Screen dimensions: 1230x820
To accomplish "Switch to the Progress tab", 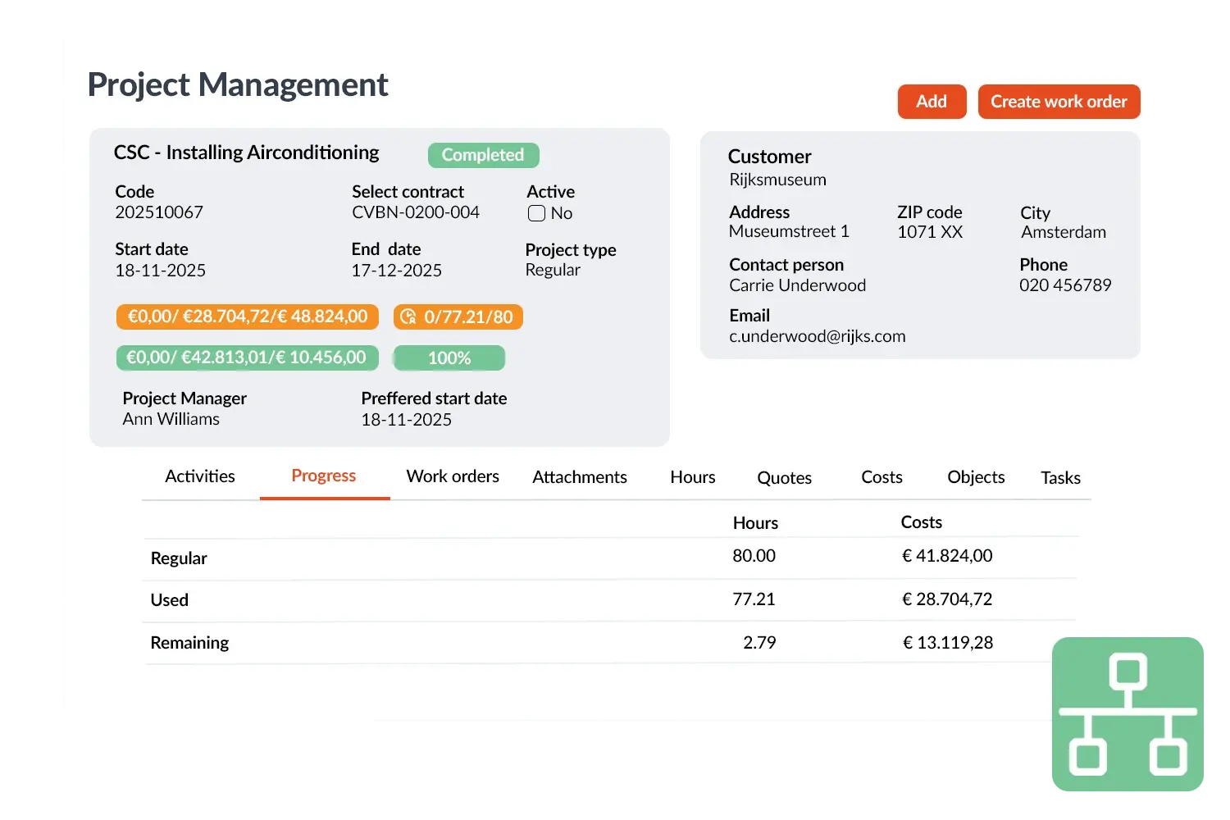I will click(324, 476).
